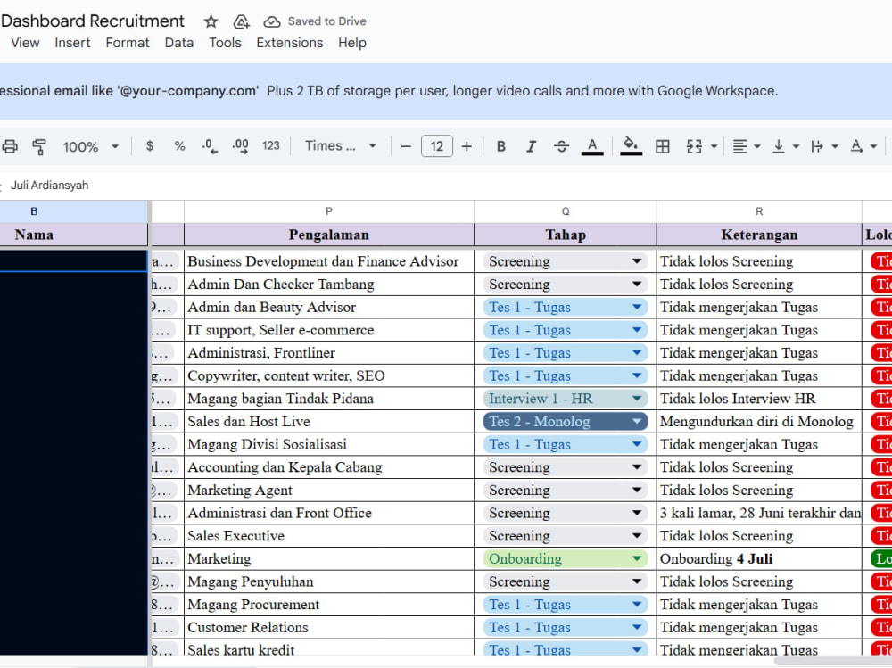892x668 pixels.
Task: Open Tahap dropdown for Sales Executive row
Action: coord(637,536)
